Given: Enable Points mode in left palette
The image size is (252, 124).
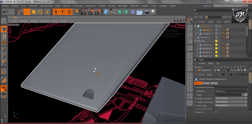Looking at the screenshot, I should [x=4, y=49].
